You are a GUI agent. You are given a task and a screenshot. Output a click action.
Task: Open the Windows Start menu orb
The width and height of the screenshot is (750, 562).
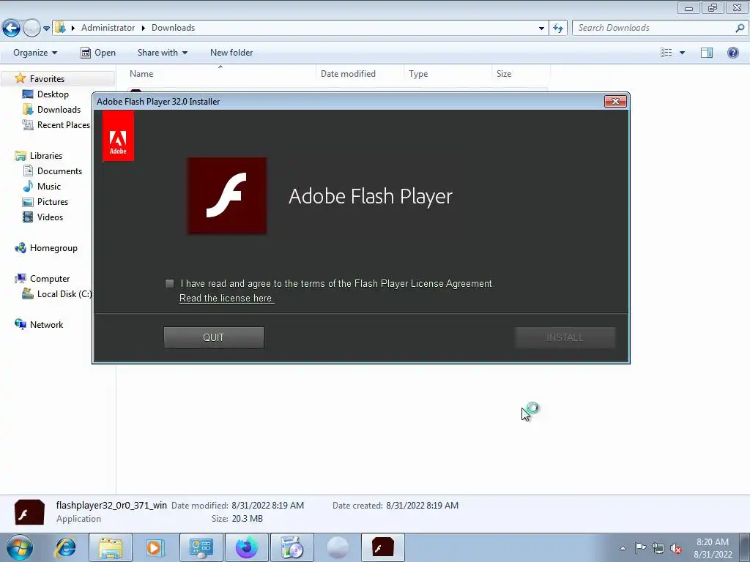20,547
